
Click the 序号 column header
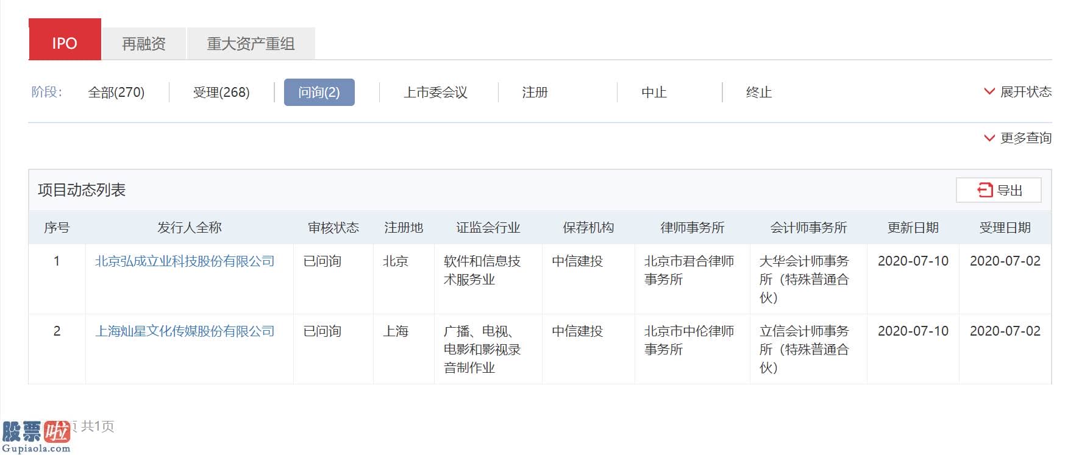click(x=57, y=228)
